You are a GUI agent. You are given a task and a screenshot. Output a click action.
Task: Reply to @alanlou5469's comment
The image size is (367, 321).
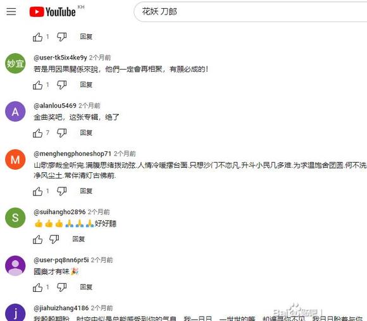click(x=86, y=133)
